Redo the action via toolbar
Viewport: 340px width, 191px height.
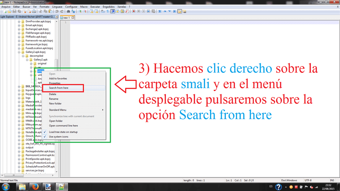[62, 11]
